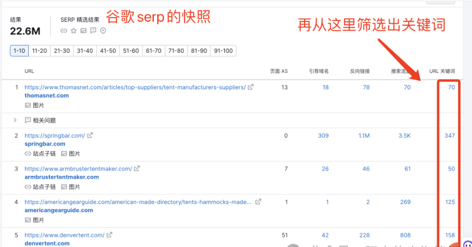Viewport: 472px width, 247px height.
Task: Click URL keywords count 347 for springbar.com
Action: coord(449,136)
